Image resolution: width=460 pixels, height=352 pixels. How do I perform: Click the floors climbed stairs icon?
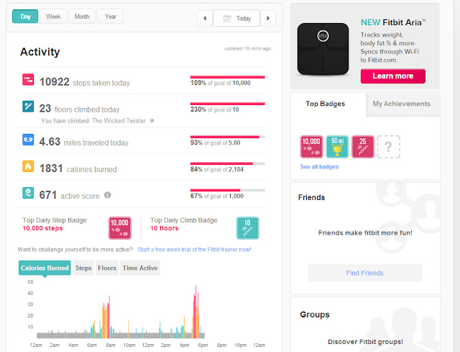pyautogui.click(x=28, y=107)
